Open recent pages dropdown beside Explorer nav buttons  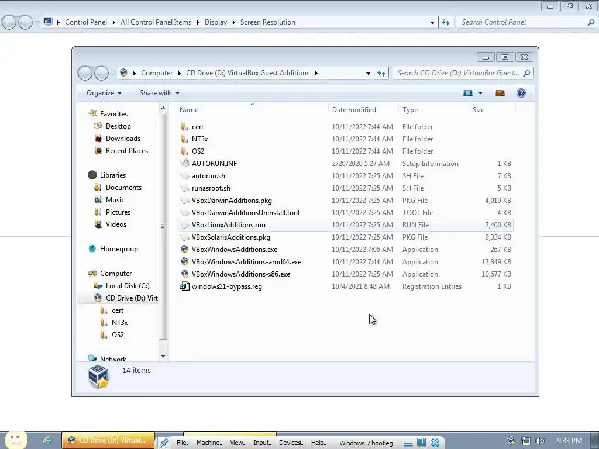click(113, 73)
